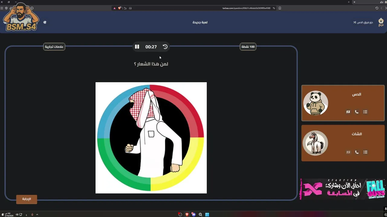Toggle the sidebar panel icon in toolbar
Image resolution: width=387 pixels, height=217 pixels.
[130, 8]
